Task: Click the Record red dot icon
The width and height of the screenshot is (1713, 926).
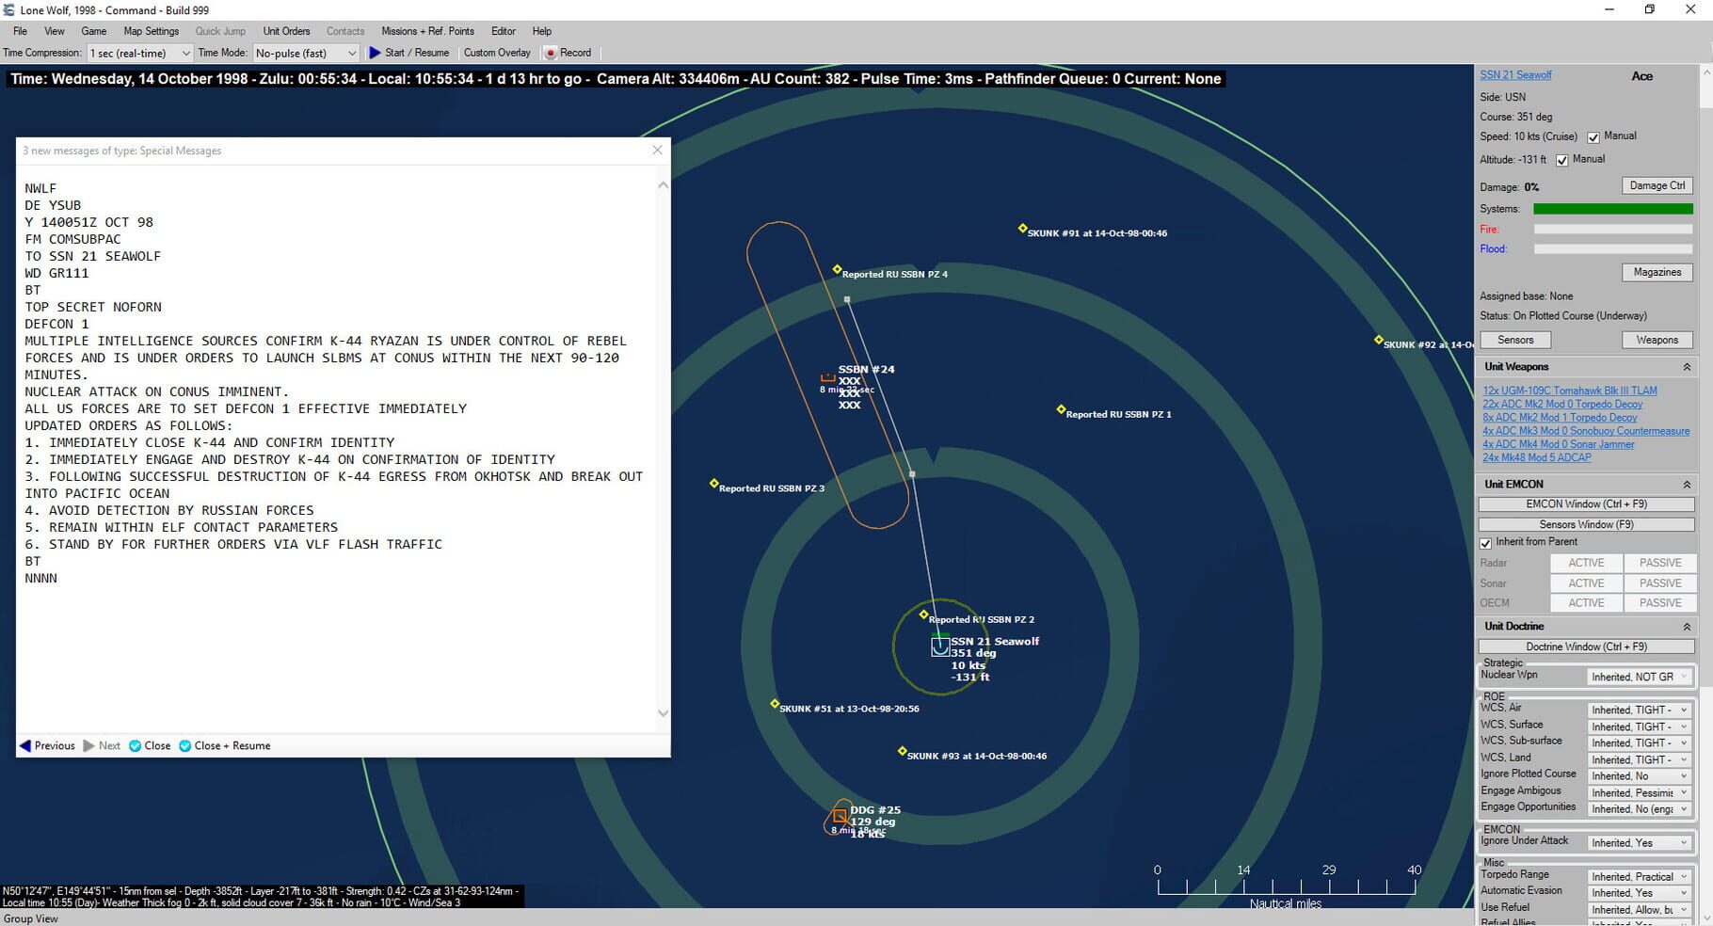Action: coord(551,53)
